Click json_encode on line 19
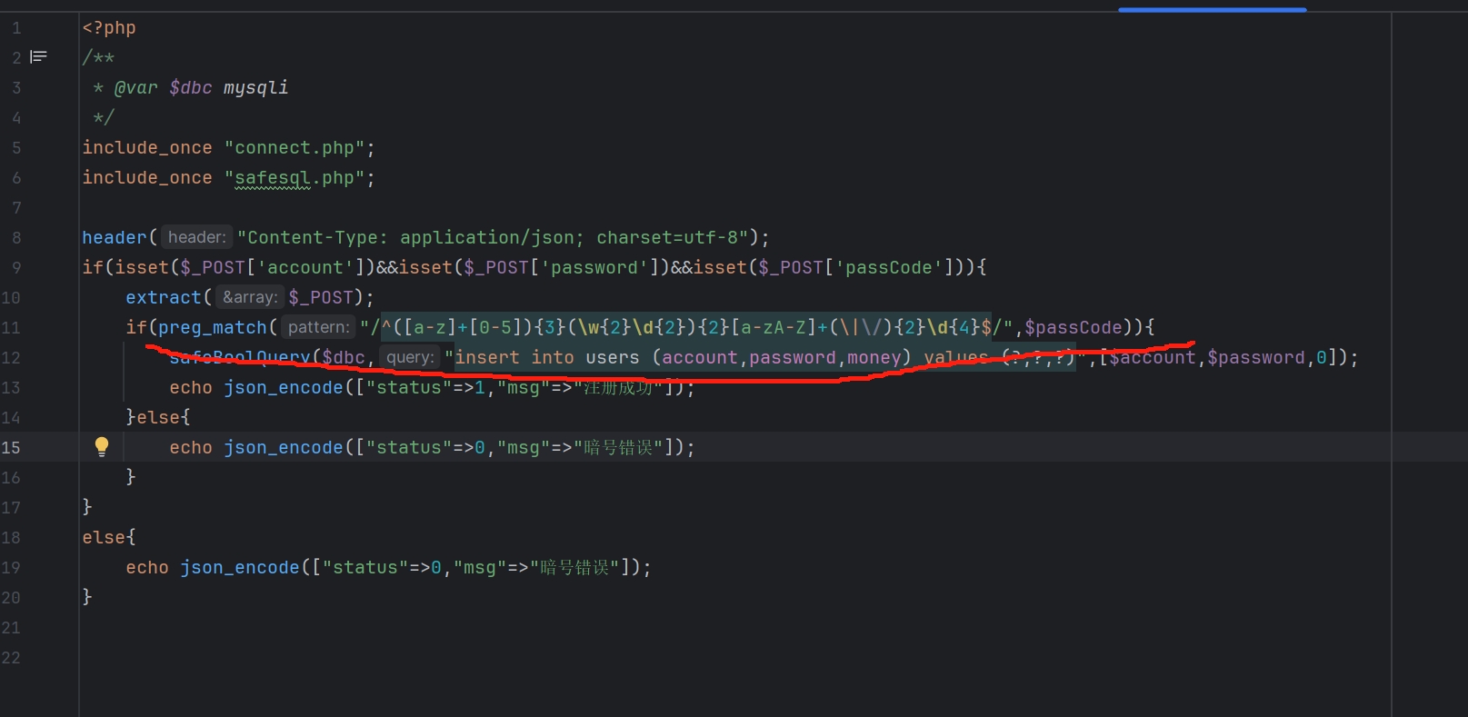Screen dimensions: 1468x717 [240, 567]
